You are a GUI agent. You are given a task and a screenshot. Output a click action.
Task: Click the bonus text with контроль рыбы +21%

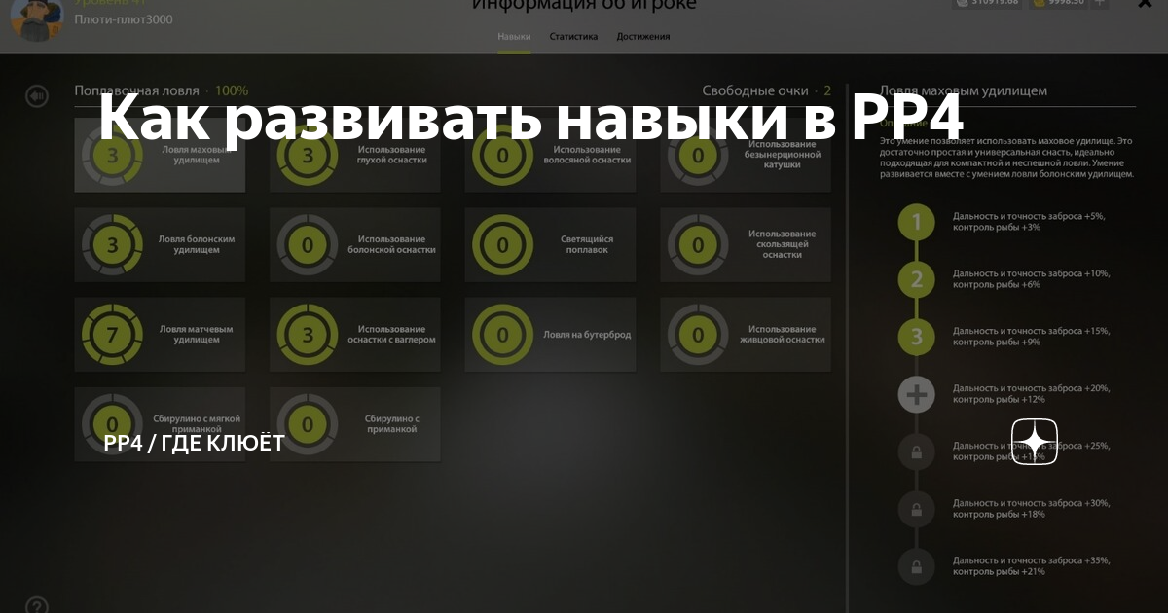1031,565
